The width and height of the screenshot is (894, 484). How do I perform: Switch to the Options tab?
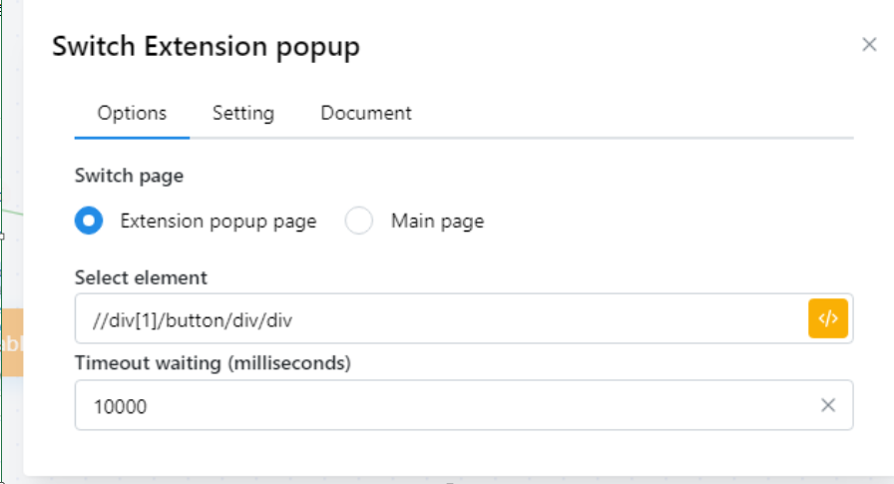pyautogui.click(x=132, y=114)
